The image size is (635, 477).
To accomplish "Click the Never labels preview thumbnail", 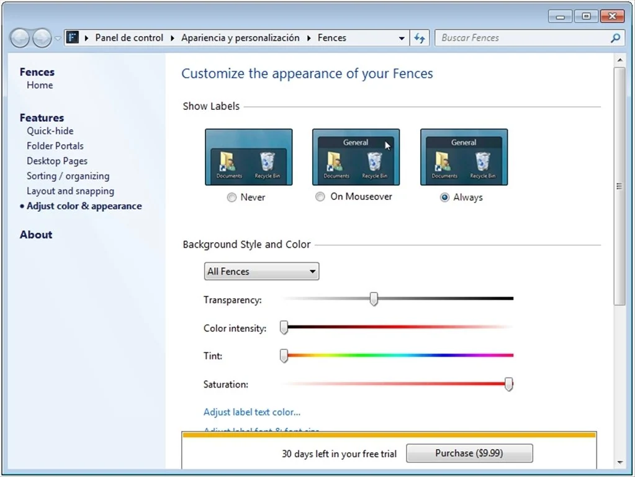I will (249, 157).
